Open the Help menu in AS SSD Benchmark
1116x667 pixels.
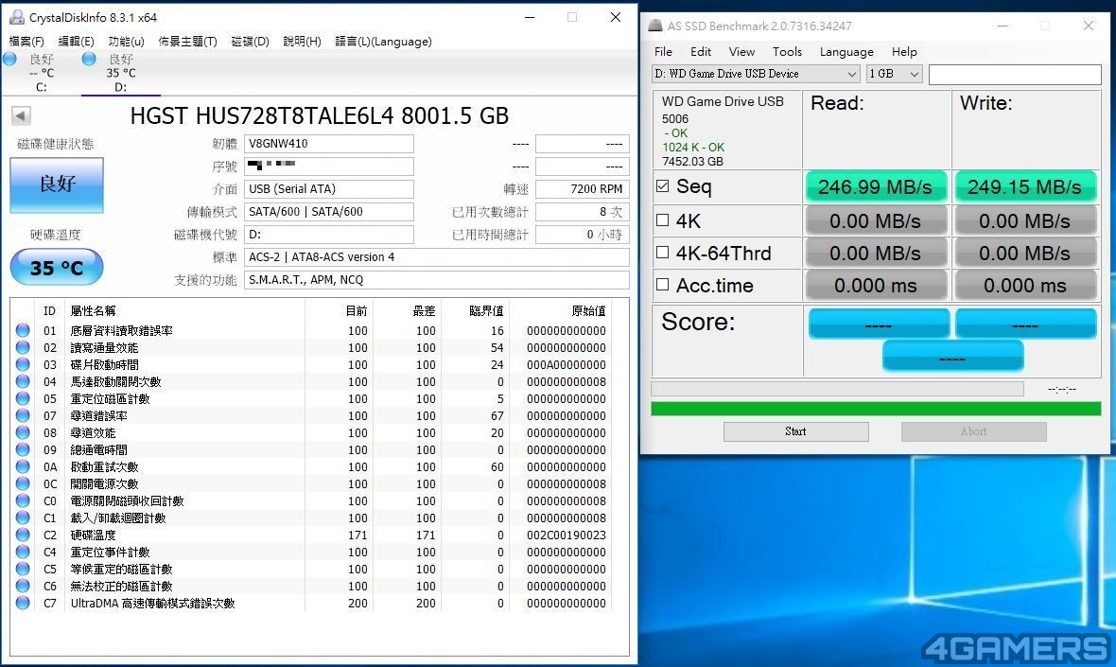tap(904, 52)
